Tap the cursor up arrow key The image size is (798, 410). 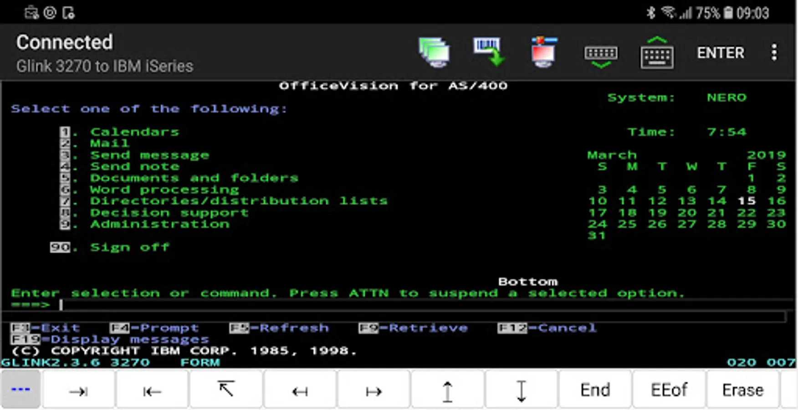pos(447,390)
